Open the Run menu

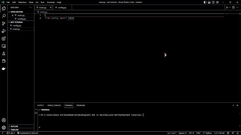click(x=43, y=2)
